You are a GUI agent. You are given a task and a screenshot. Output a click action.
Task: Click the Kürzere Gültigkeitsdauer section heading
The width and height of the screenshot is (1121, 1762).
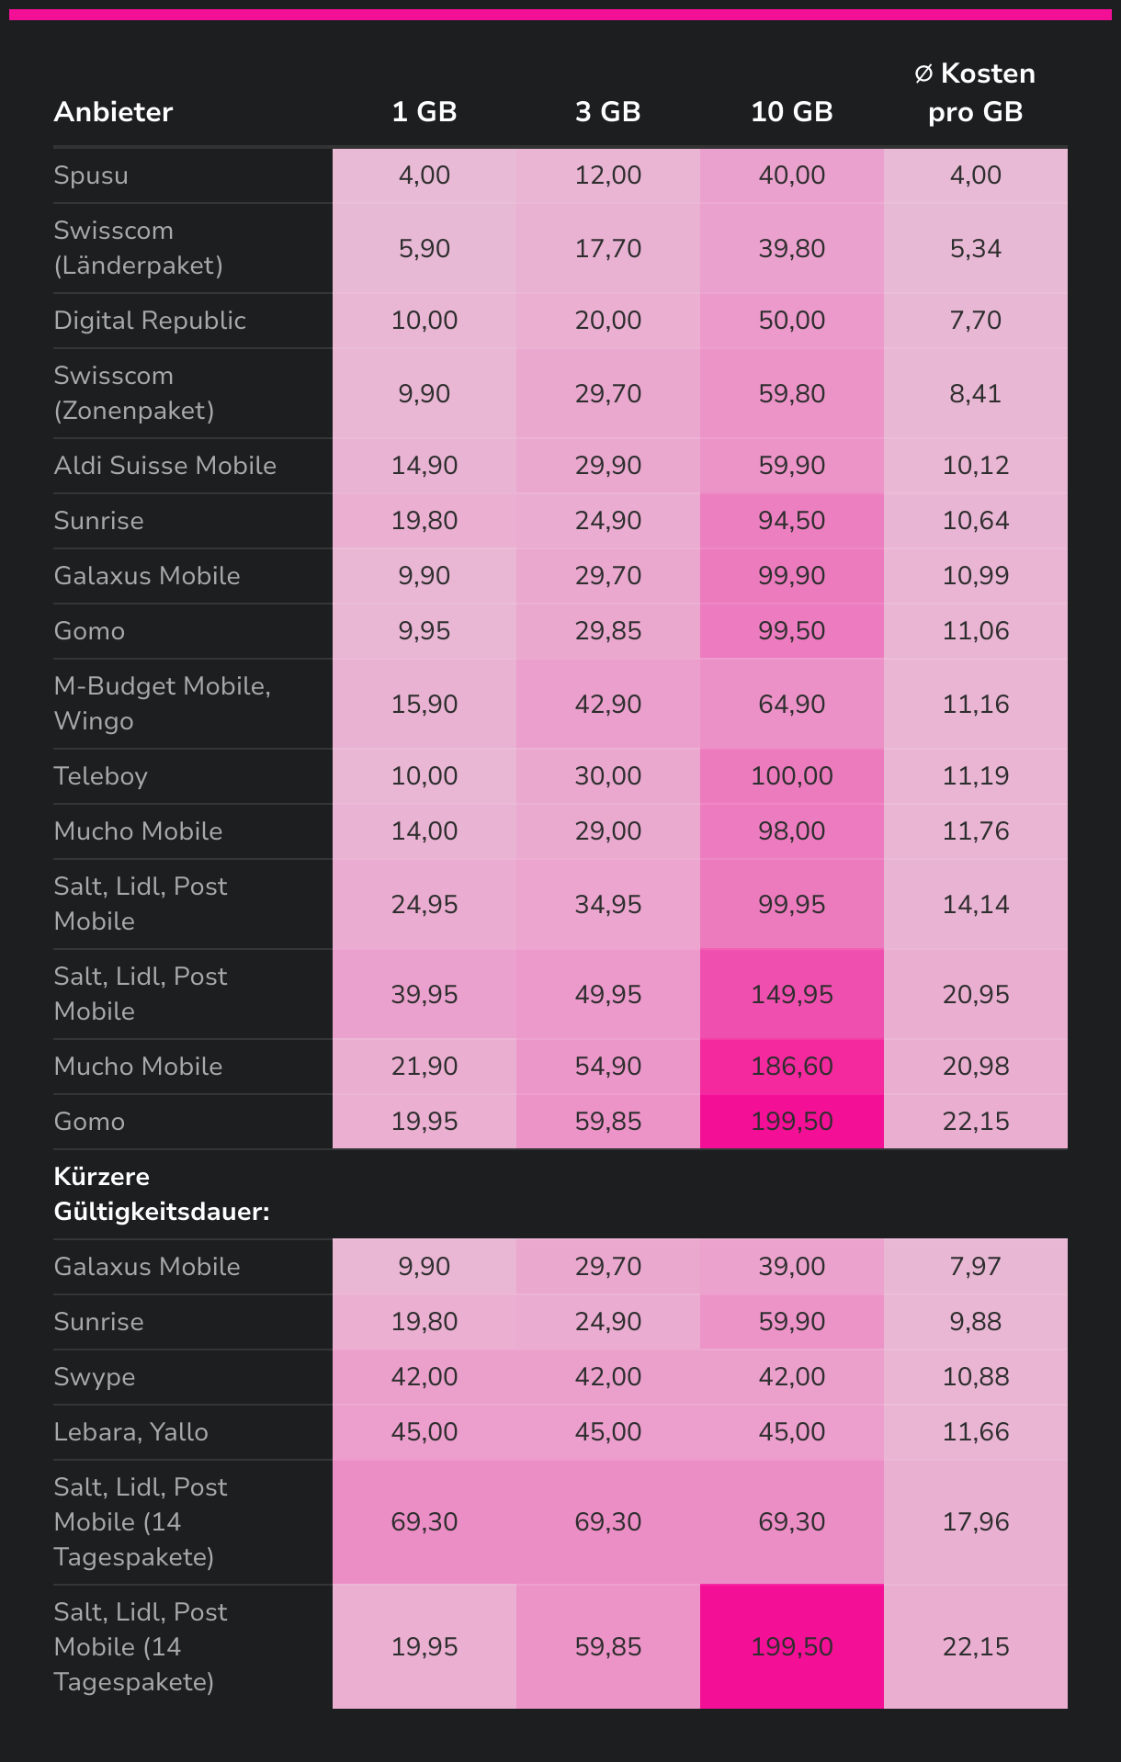point(161,1194)
